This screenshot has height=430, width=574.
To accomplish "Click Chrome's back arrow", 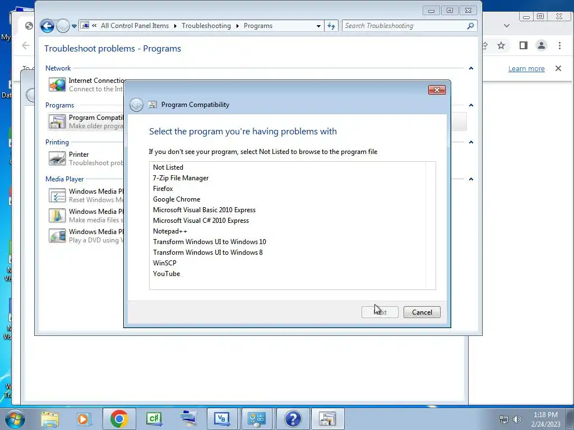I will coord(26,45).
